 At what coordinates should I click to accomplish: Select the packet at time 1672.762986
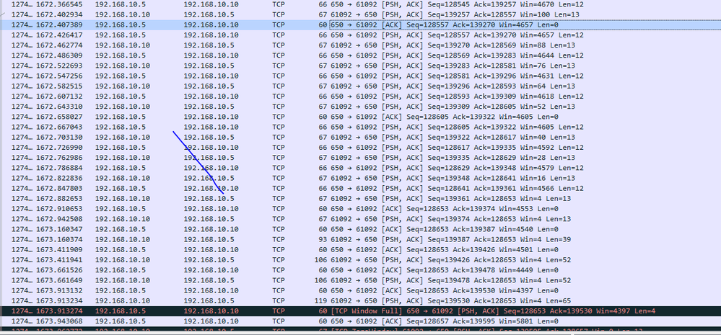(361, 157)
